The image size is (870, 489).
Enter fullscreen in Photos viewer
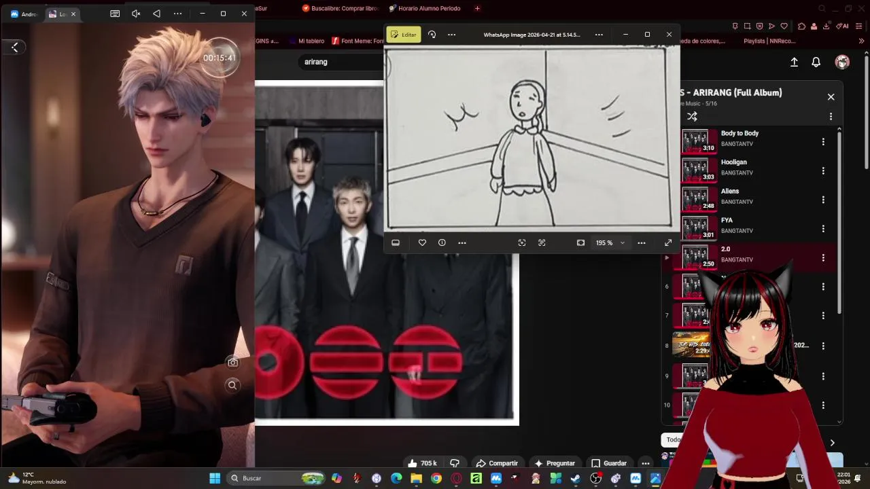[x=668, y=242]
